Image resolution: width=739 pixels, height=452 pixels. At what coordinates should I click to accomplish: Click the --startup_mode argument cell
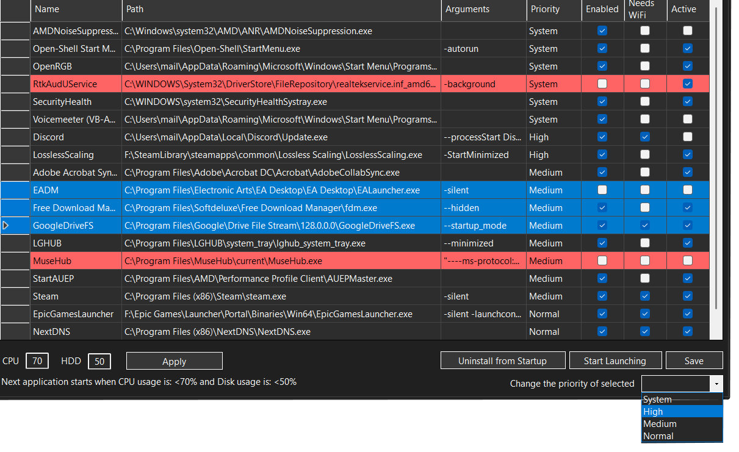click(x=483, y=226)
